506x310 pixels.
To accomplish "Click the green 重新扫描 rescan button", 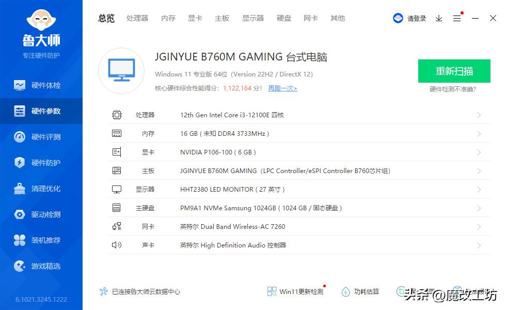I will pyautogui.click(x=454, y=71).
